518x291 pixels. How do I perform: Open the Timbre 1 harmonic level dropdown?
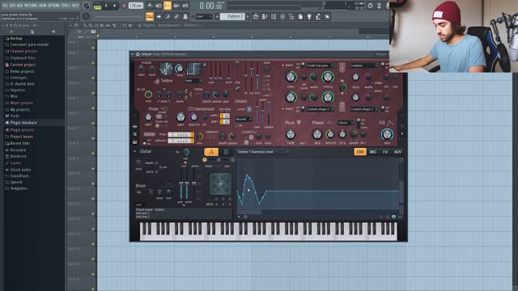263,152
